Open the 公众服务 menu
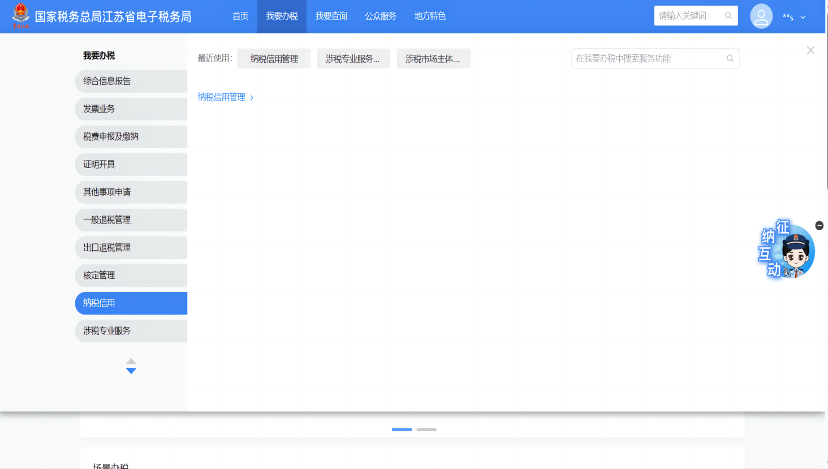The height and width of the screenshot is (469, 828). 381,16
